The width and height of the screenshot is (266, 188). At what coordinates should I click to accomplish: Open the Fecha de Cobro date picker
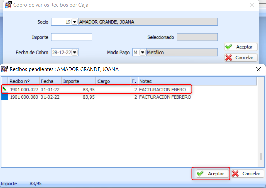coord(75,53)
